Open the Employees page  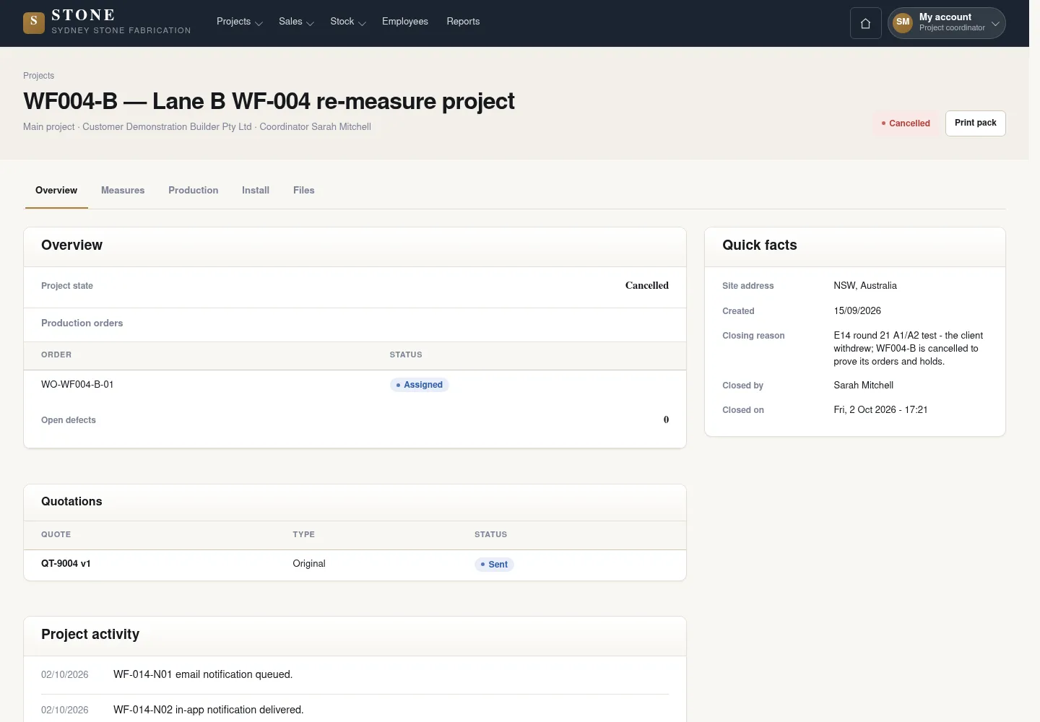tap(405, 22)
